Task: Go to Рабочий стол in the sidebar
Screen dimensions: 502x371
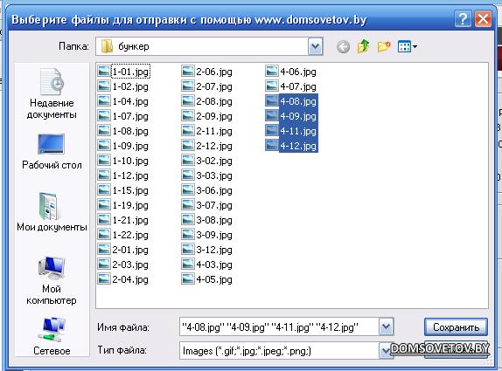Action: (52, 152)
